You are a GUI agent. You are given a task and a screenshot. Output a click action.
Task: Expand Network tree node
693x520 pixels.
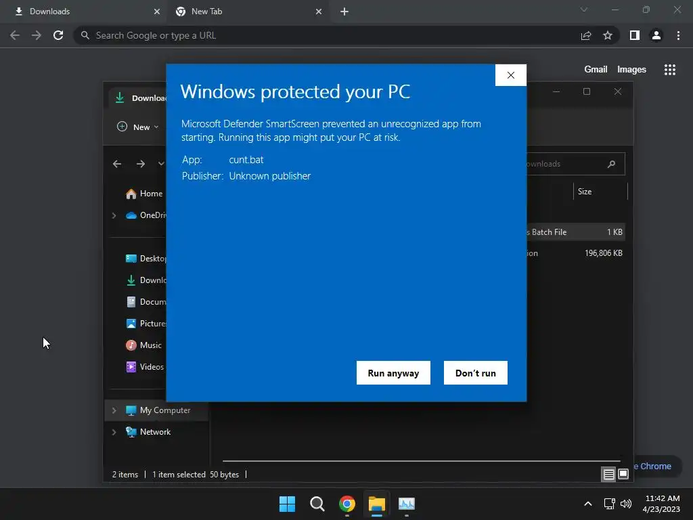tap(114, 432)
